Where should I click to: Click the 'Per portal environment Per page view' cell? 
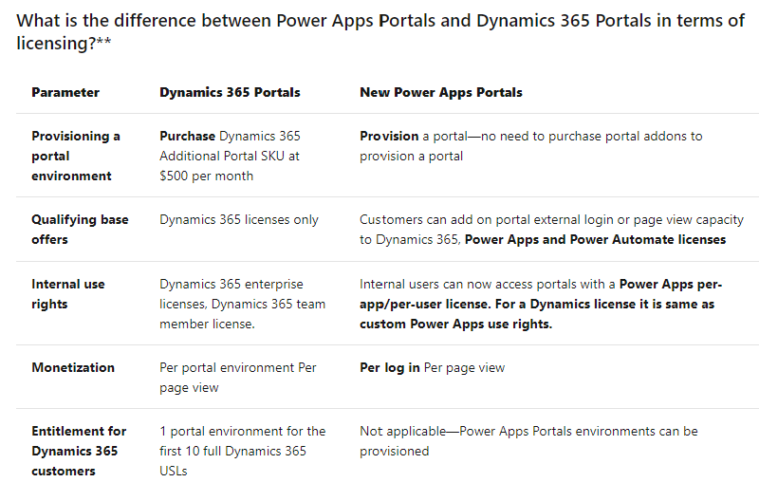[x=238, y=378]
